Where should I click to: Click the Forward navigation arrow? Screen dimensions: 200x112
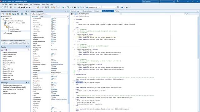pyautogui.click(x=127, y=7)
